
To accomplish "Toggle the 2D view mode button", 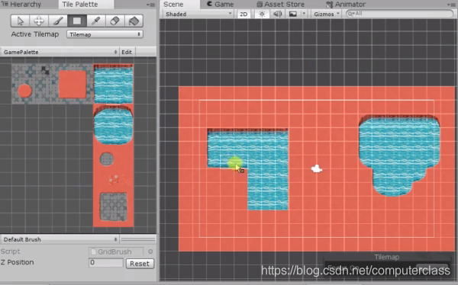I will [244, 14].
